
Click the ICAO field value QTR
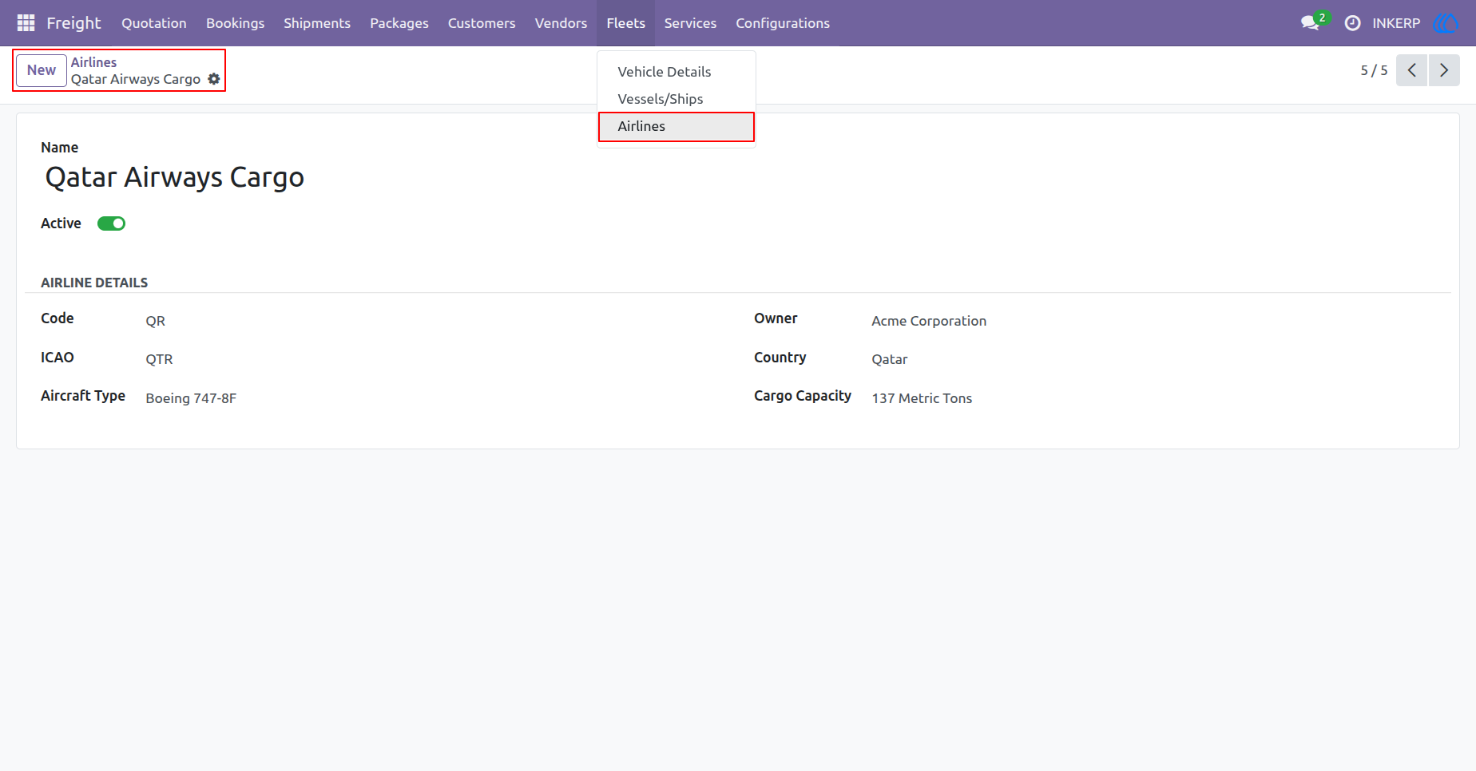pyautogui.click(x=159, y=359)
